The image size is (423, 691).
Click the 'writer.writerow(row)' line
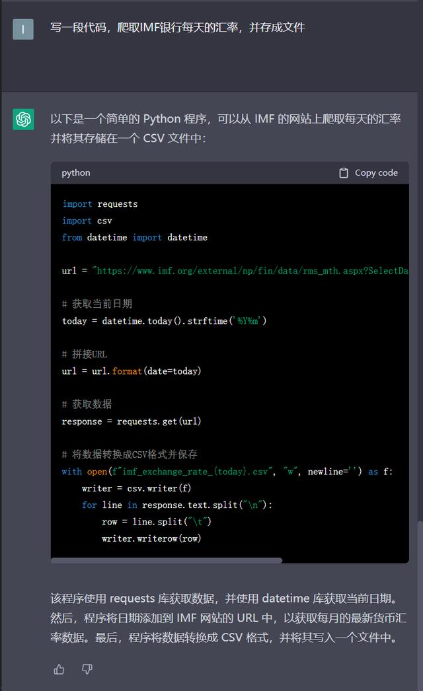[x=151, y=538]
